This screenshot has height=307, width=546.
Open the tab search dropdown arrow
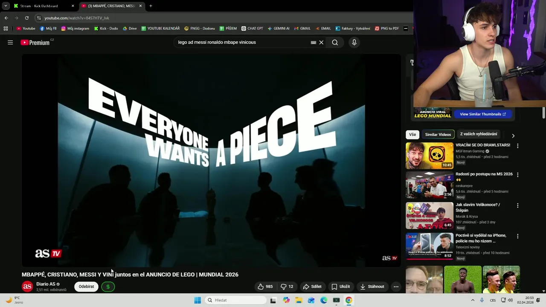pos(5,6)
